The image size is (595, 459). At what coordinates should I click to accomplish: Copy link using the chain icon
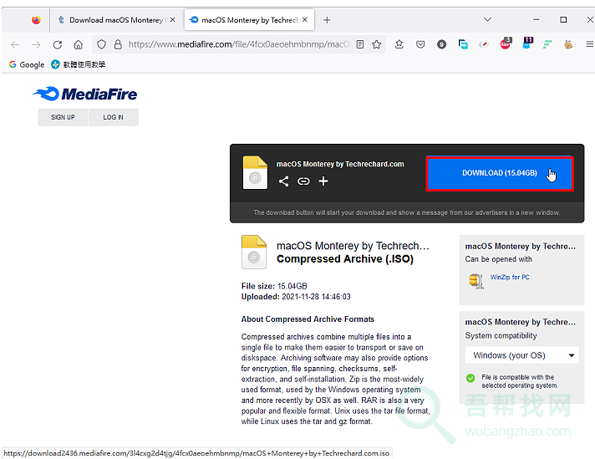tap(303, 181)
